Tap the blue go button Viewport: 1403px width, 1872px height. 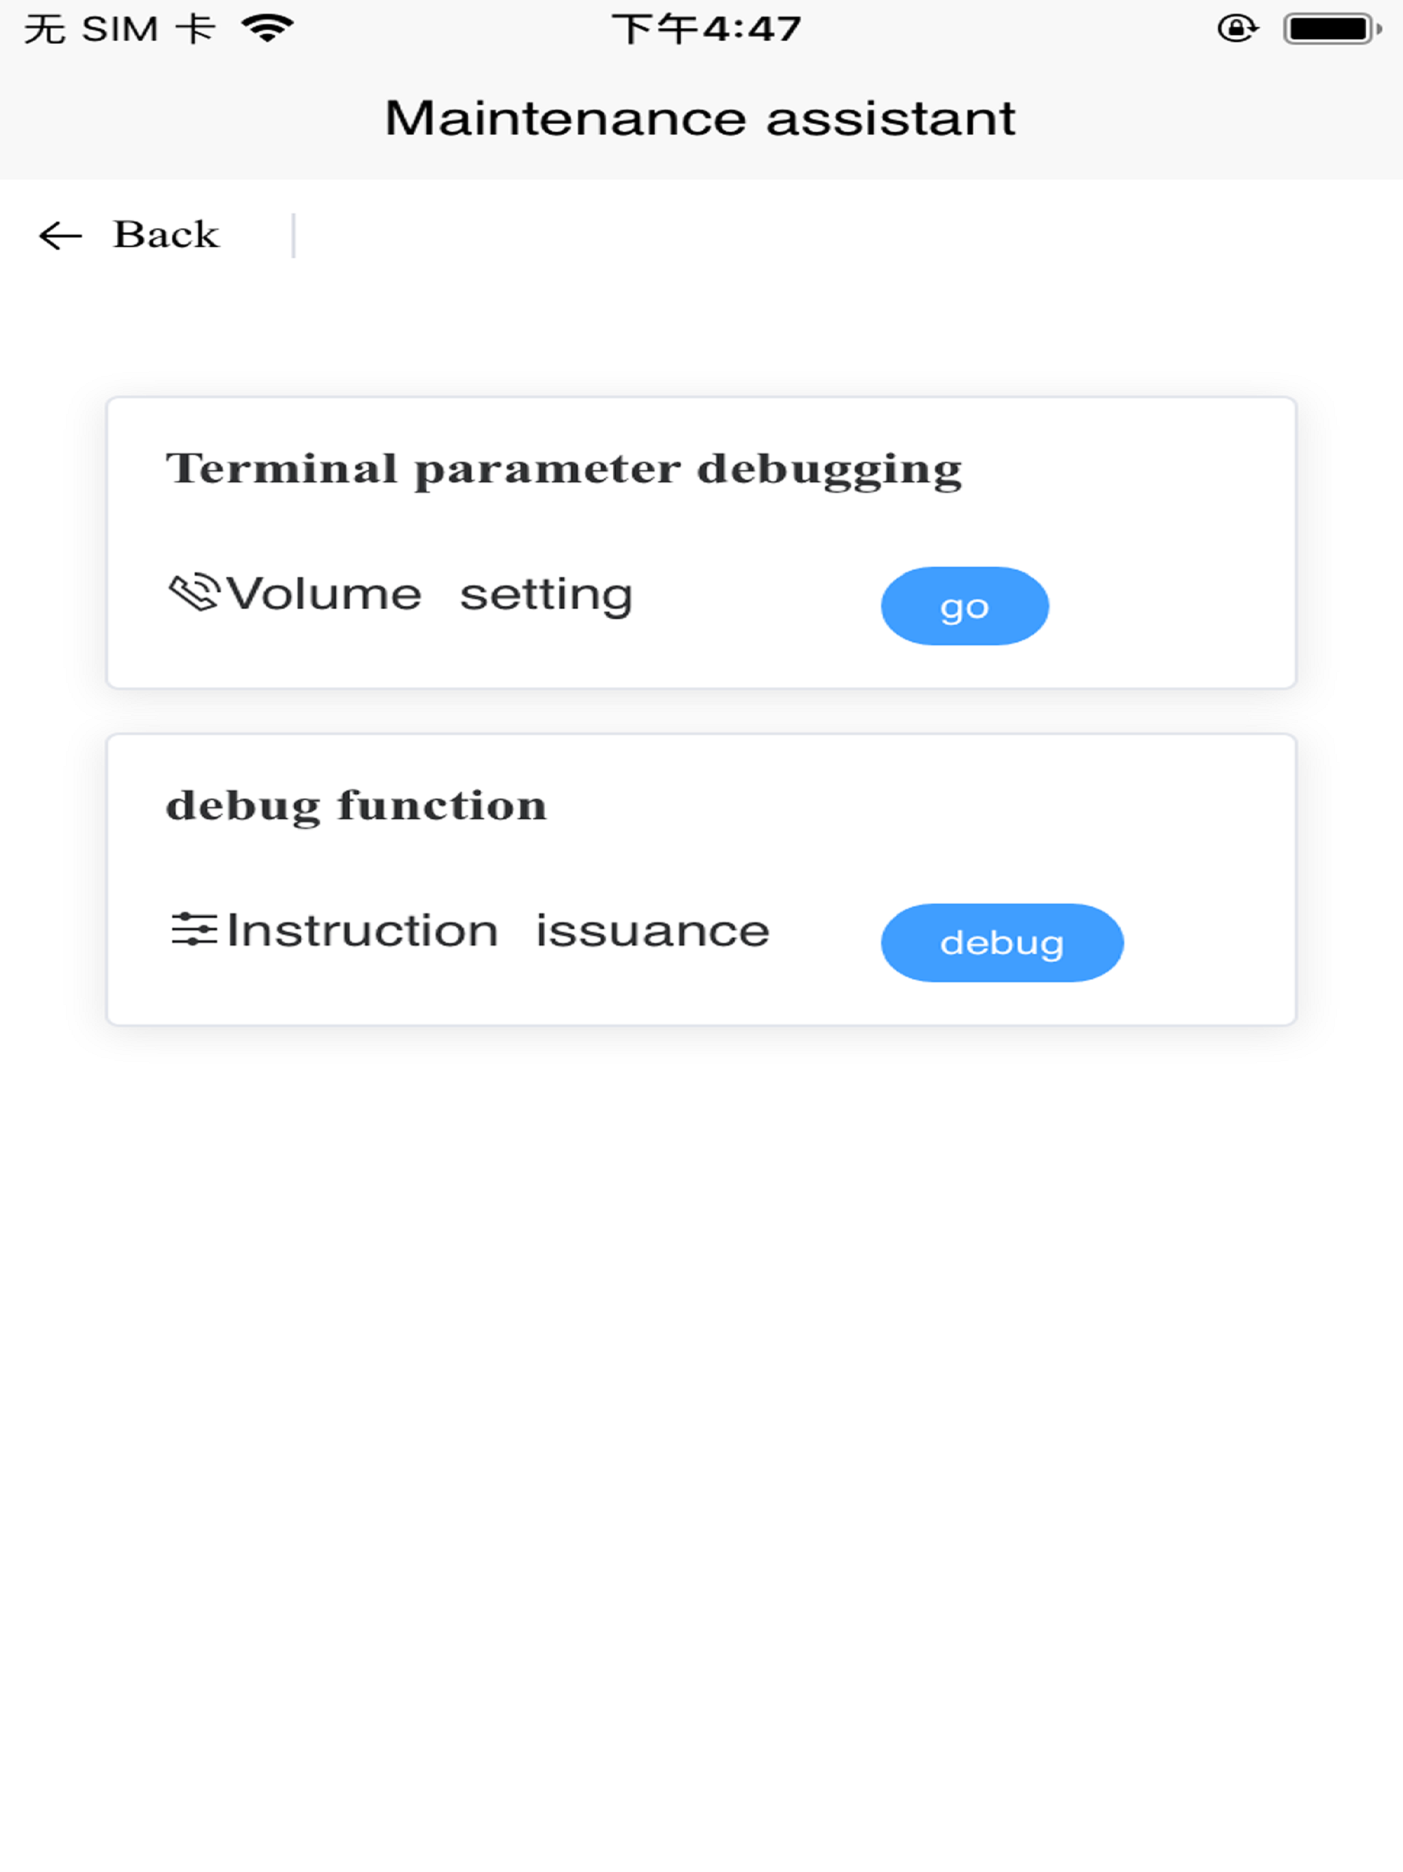965,606
